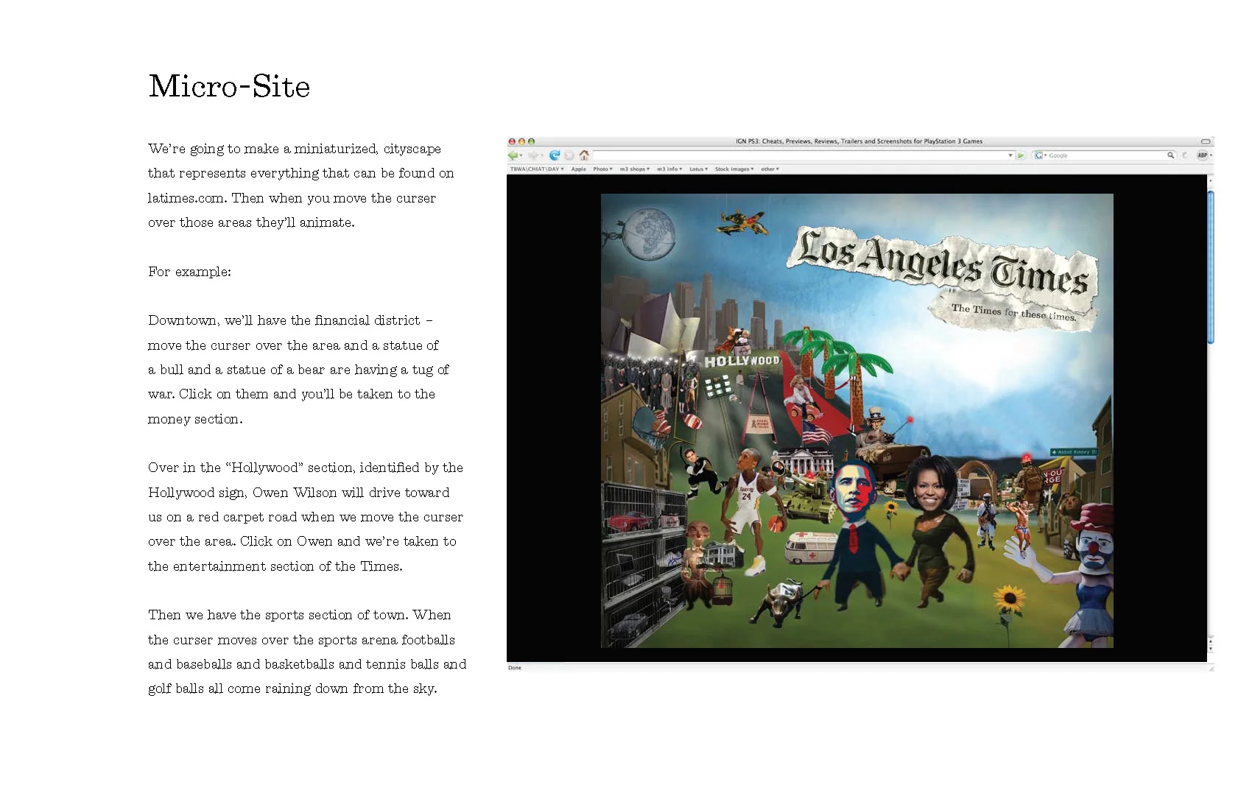
Task: Open the Lotus bookmarks menu
Action: 698,169
